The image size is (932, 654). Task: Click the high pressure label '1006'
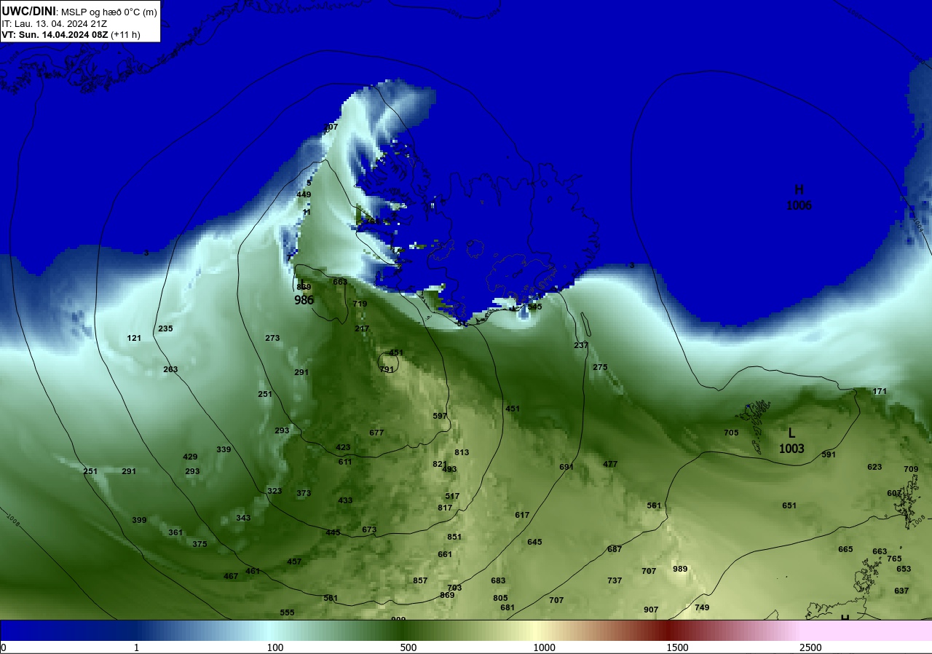click(799, 206)
